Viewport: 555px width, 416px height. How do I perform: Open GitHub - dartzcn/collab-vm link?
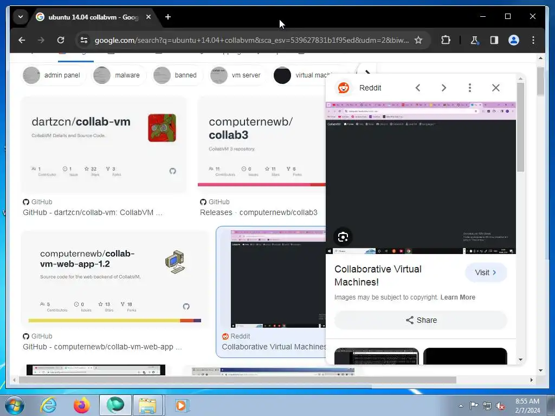pyautogui.click(x=92, y=212)
